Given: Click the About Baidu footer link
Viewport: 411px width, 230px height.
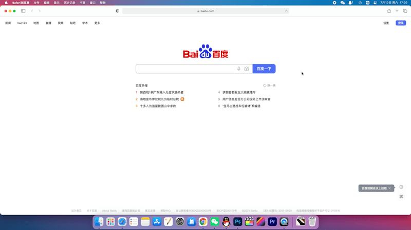Looking at the screenshot, I should tap(109, 211).
